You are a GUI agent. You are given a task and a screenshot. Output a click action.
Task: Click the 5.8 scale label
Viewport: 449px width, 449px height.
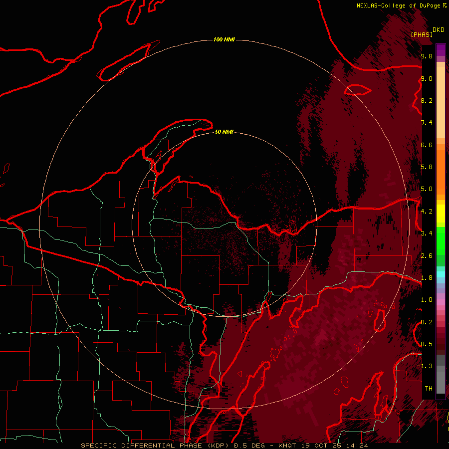coord(427,167)
